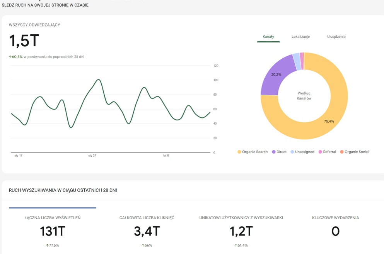Image resolution: width=384 pixels, height=254 pixels.
Task: Select the Całkowita liczba kliknięć metric
Action: pos(147,230)
